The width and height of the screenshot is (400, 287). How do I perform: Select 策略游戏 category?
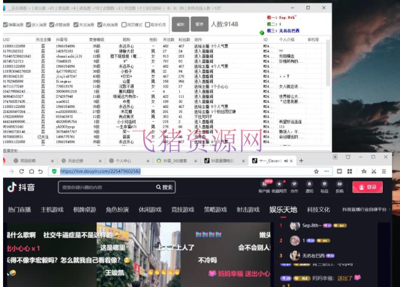point(216,210)
